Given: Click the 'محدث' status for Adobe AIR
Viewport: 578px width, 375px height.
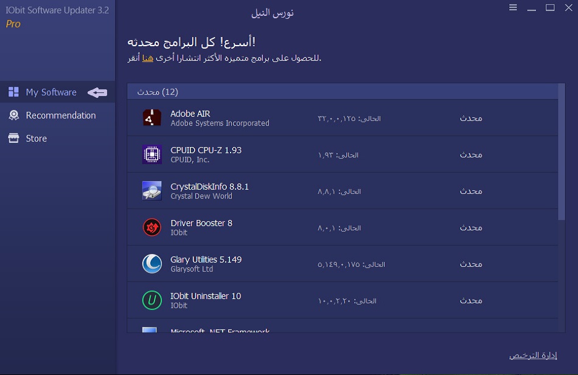Looking at the screenshot, I should point(471,118).
